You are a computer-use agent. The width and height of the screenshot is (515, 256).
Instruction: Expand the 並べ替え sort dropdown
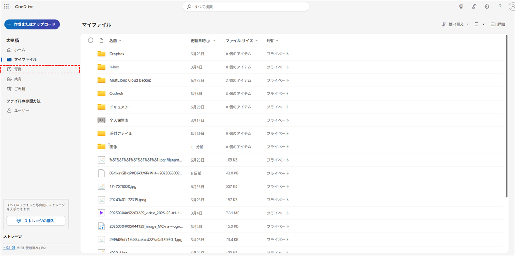coord(455,24)
